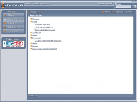The width and height of the screenshot is (137, 102).
Task: Open the Содержание витаминов в продуктах link
Action: point(48,41)
